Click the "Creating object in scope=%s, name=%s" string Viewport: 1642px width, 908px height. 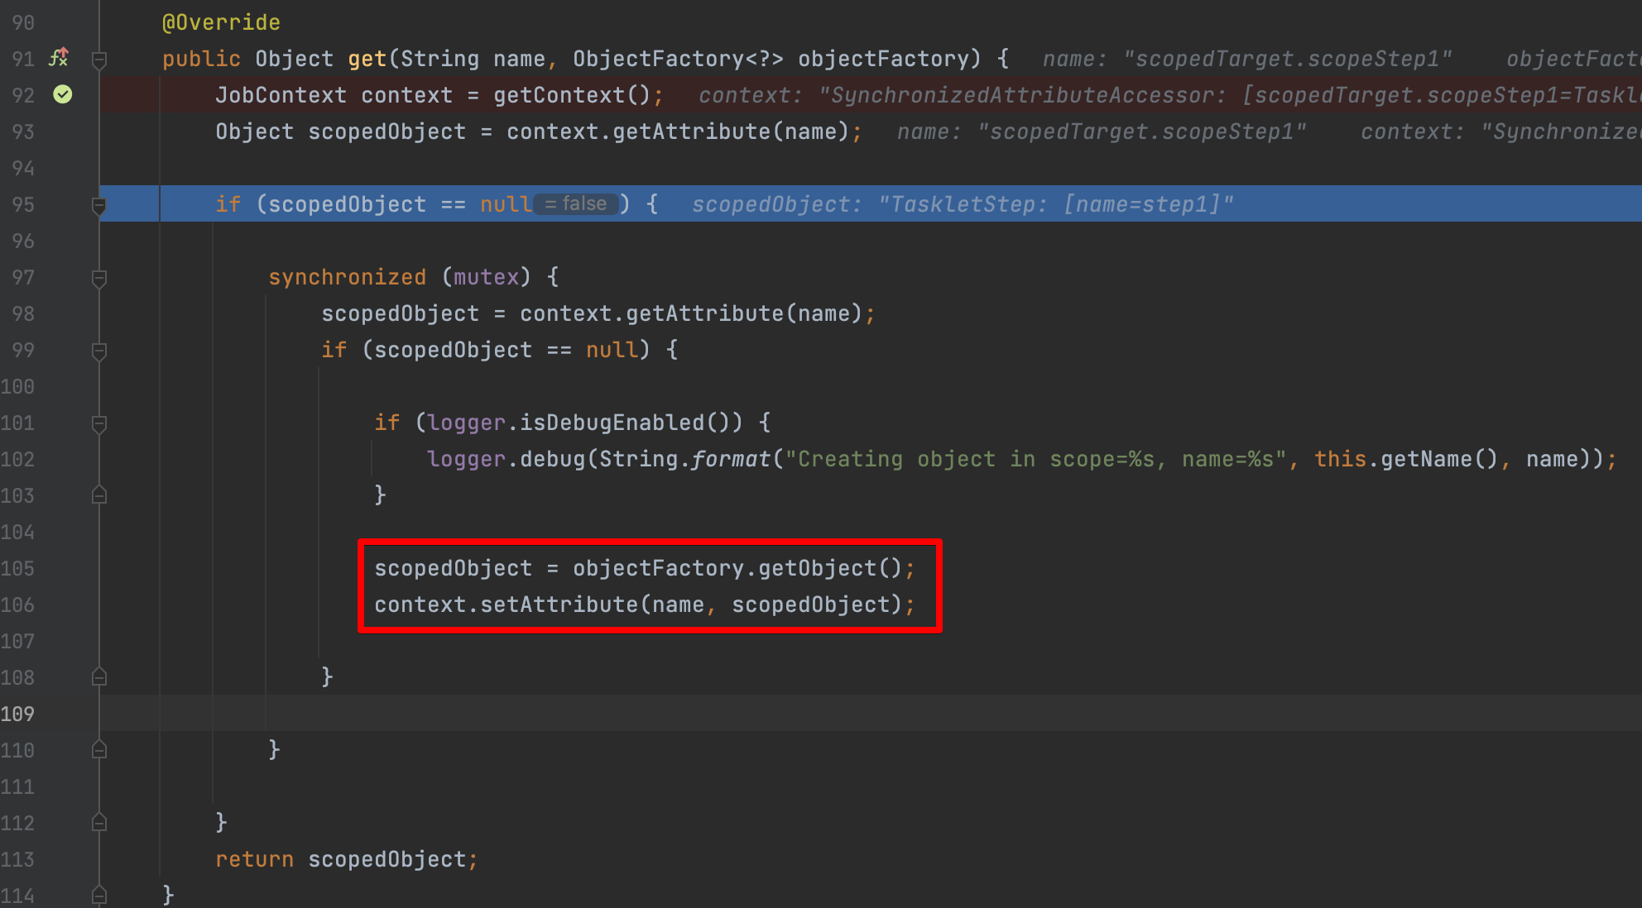(x=1035, y=459)
